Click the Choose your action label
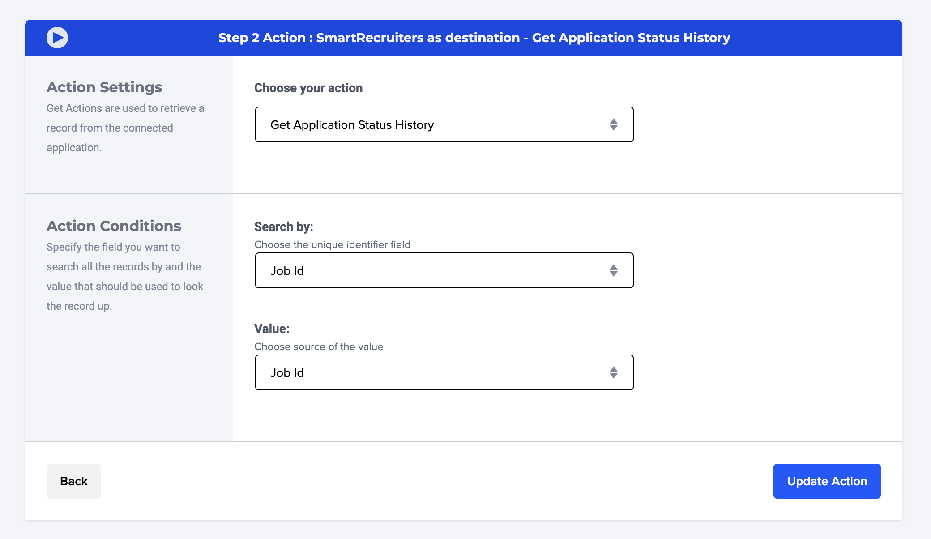The height and width of the screenshot is (539, 931). click(x=308, y=88)
